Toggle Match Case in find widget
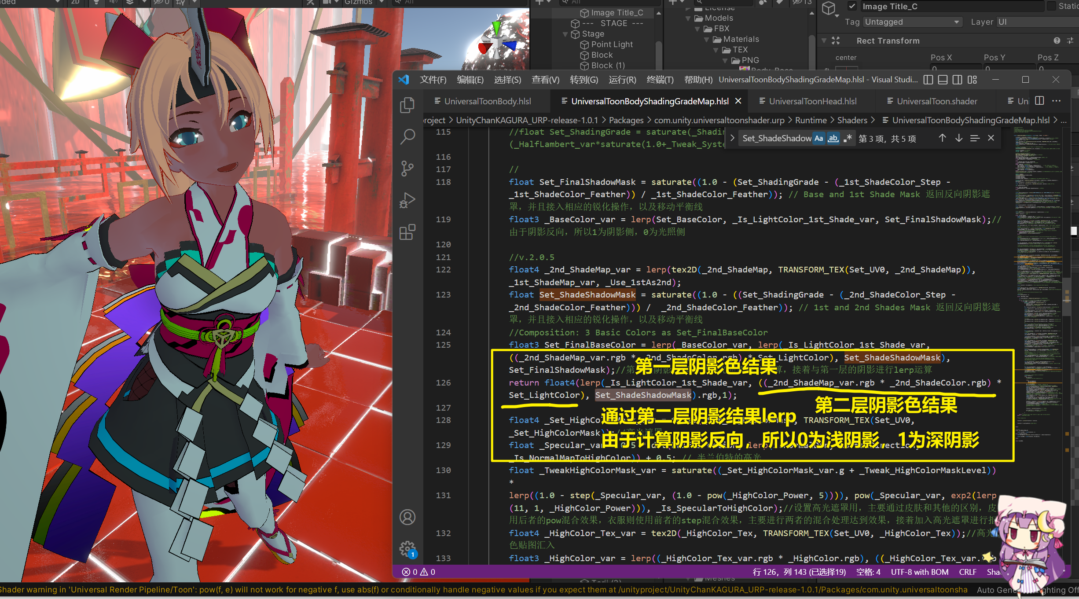This screenshot has width=1079, height=599. pyautogui.click(x=818, y=138)
